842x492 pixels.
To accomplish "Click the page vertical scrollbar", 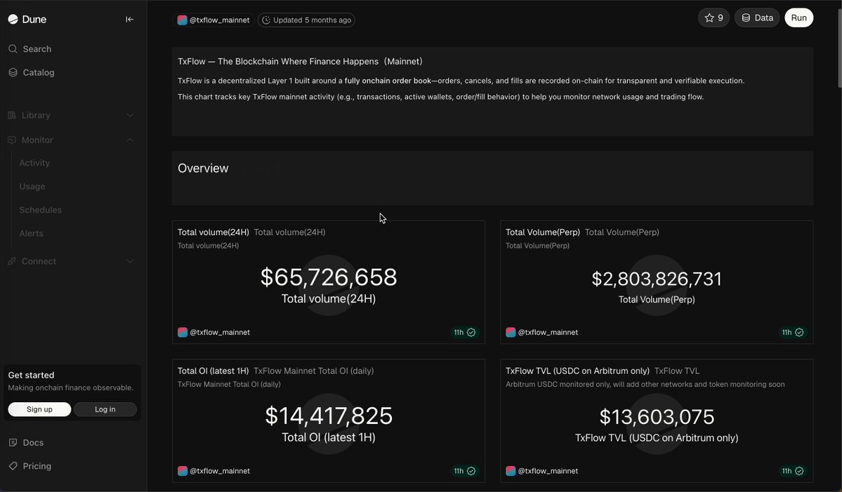I will coord(838,48).
